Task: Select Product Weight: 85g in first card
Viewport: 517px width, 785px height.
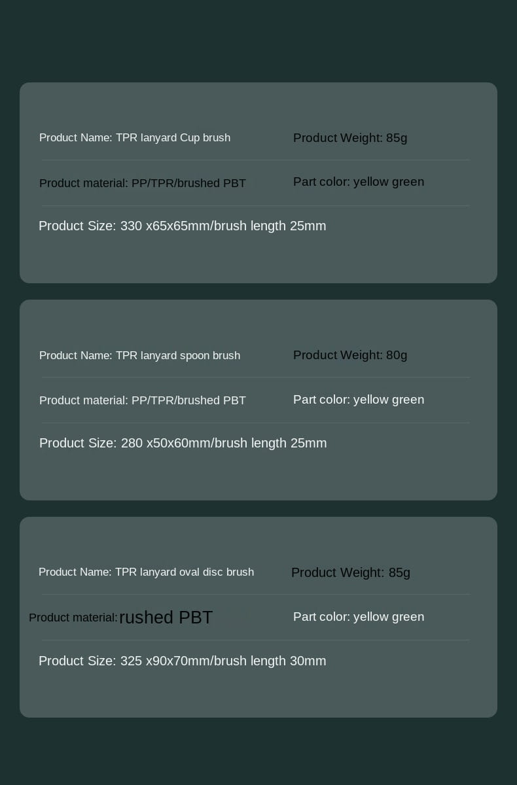Action: tap(350, 138)
